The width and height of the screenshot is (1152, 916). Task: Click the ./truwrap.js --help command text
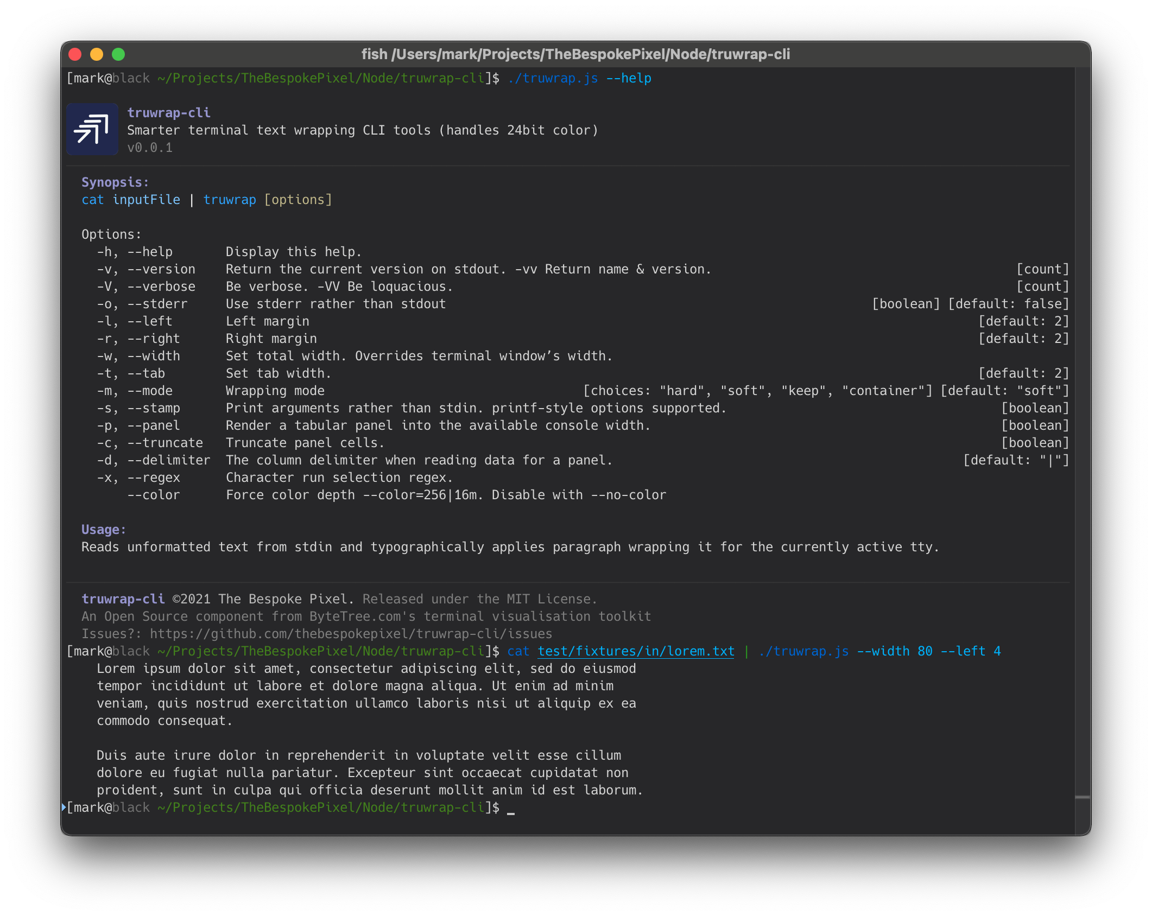point(579,78)
